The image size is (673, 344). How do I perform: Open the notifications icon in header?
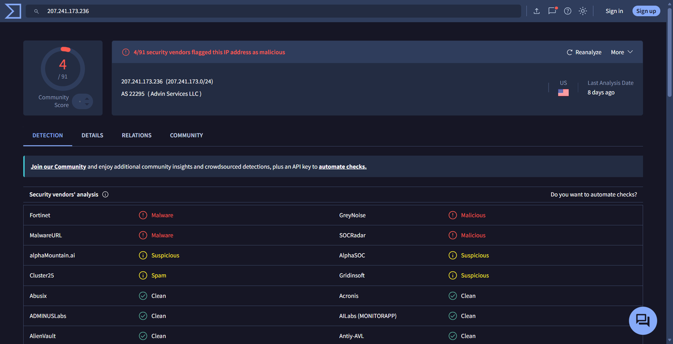pyautogui.click(x=552, y=11)
